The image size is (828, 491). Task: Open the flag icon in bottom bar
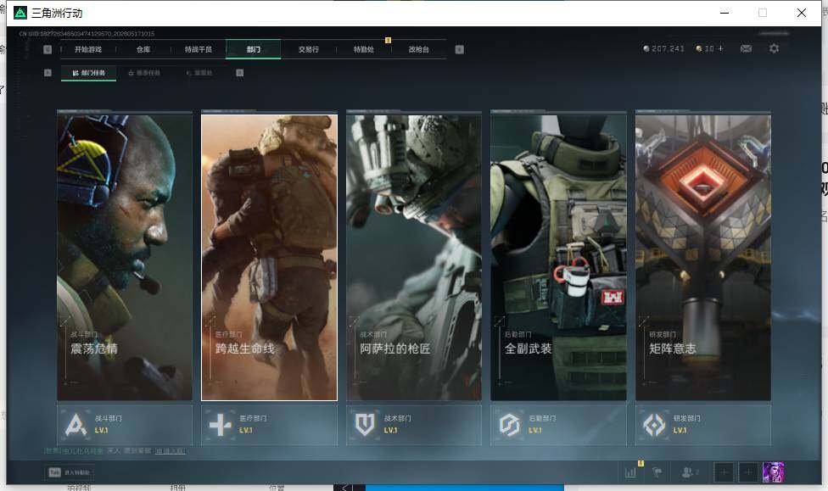pos(657,472)
